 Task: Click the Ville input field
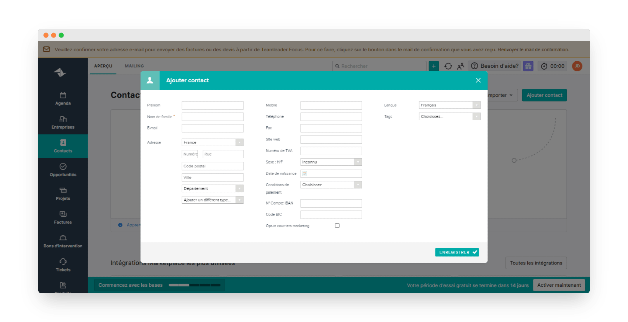coord(213,178)
